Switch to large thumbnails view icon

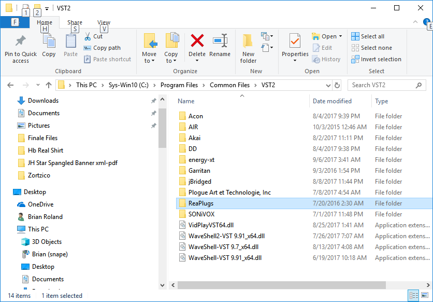tap(425, 296)
